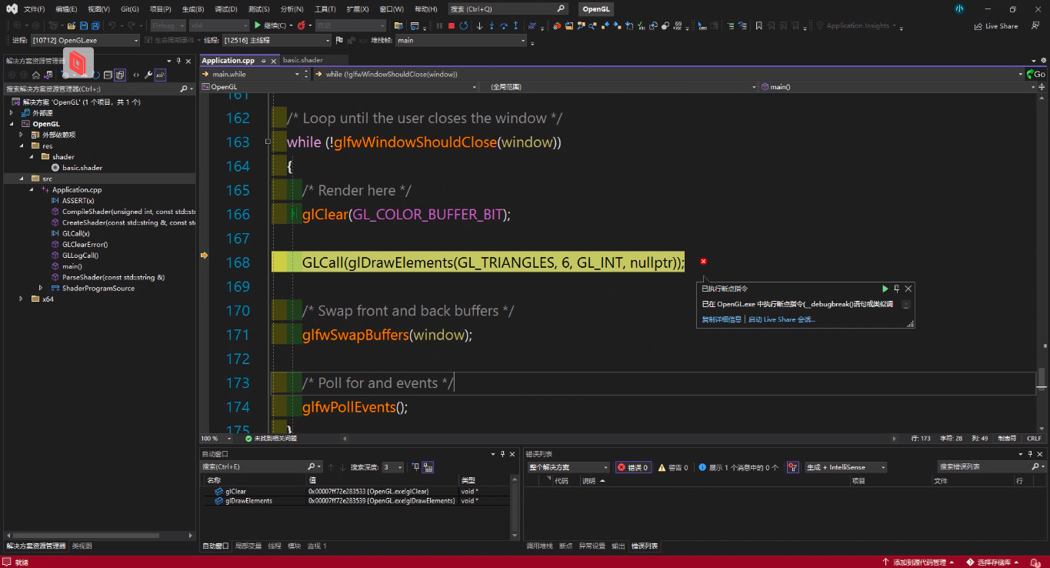Click the red Stop Debugging square icon
Viewport: 1050px width, 568px height.
click(x=451, y=25)
